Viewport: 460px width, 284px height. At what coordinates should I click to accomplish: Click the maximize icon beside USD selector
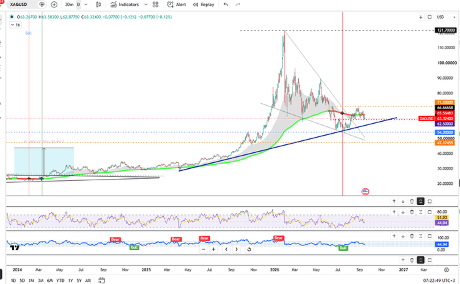pyautogui.click(x=429, y=17)
